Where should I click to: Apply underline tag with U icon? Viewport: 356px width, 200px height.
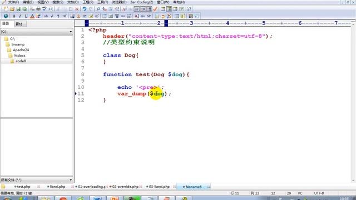(26, 16)
